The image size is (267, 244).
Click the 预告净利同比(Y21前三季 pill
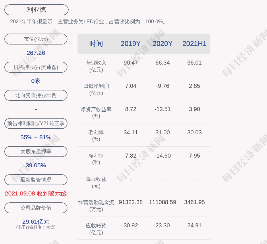click(36, 123)
